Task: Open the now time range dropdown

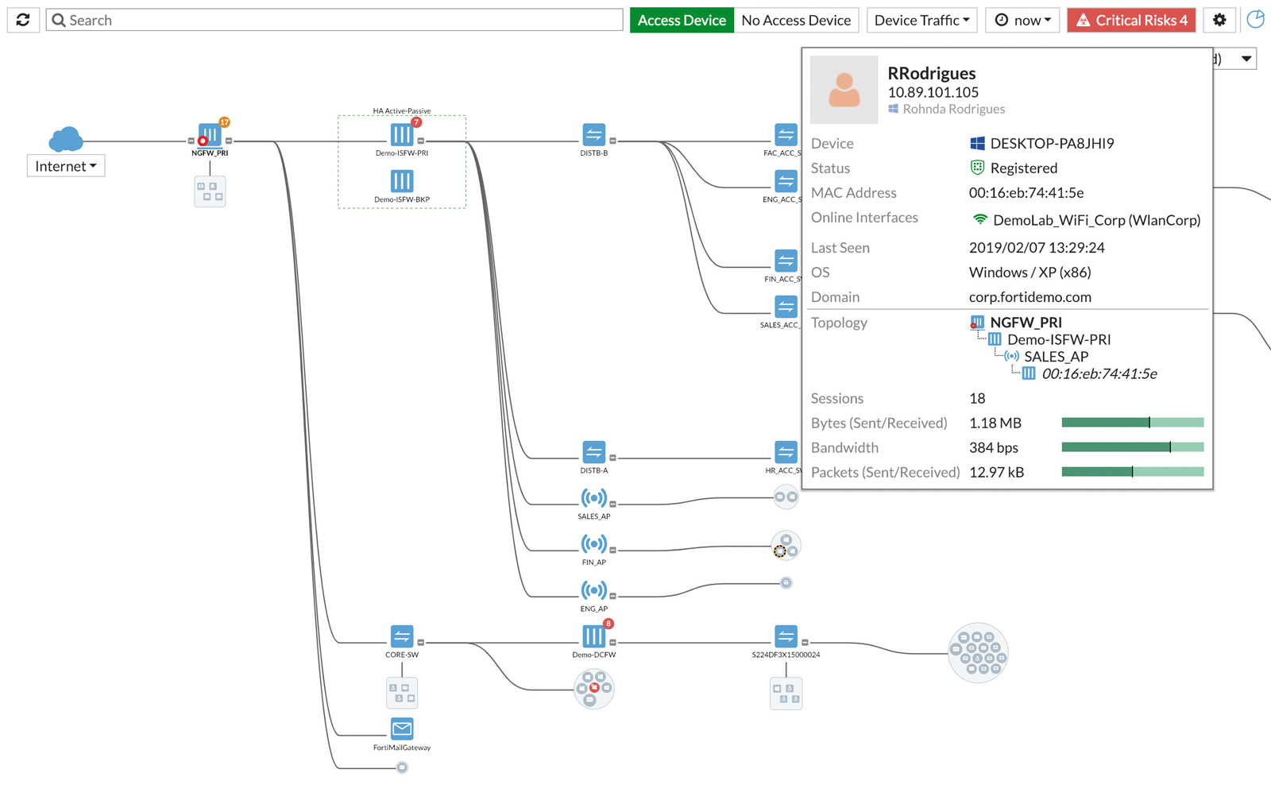Action: coord(1022,20)
